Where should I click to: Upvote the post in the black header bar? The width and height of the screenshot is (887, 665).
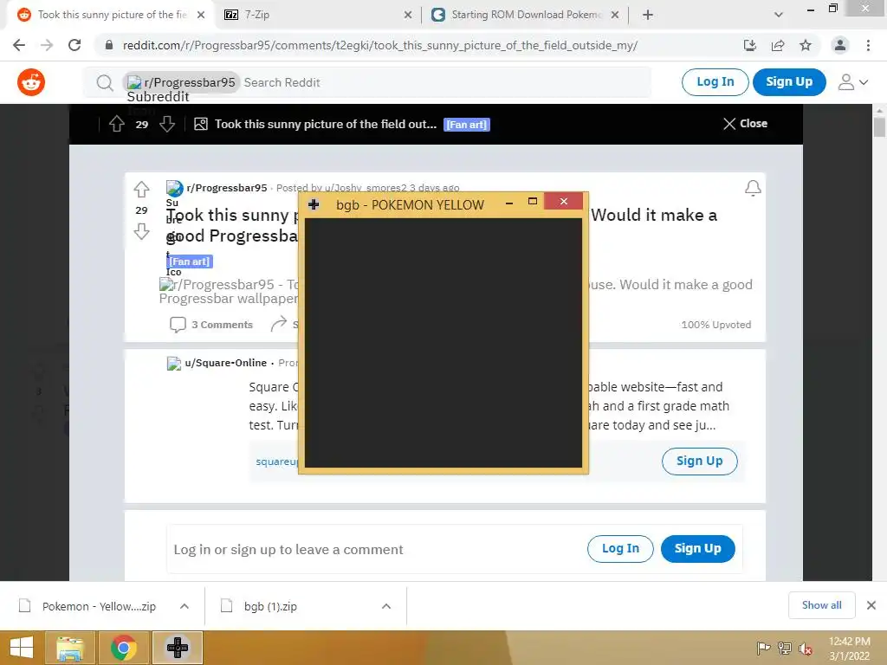pos(117,124)
